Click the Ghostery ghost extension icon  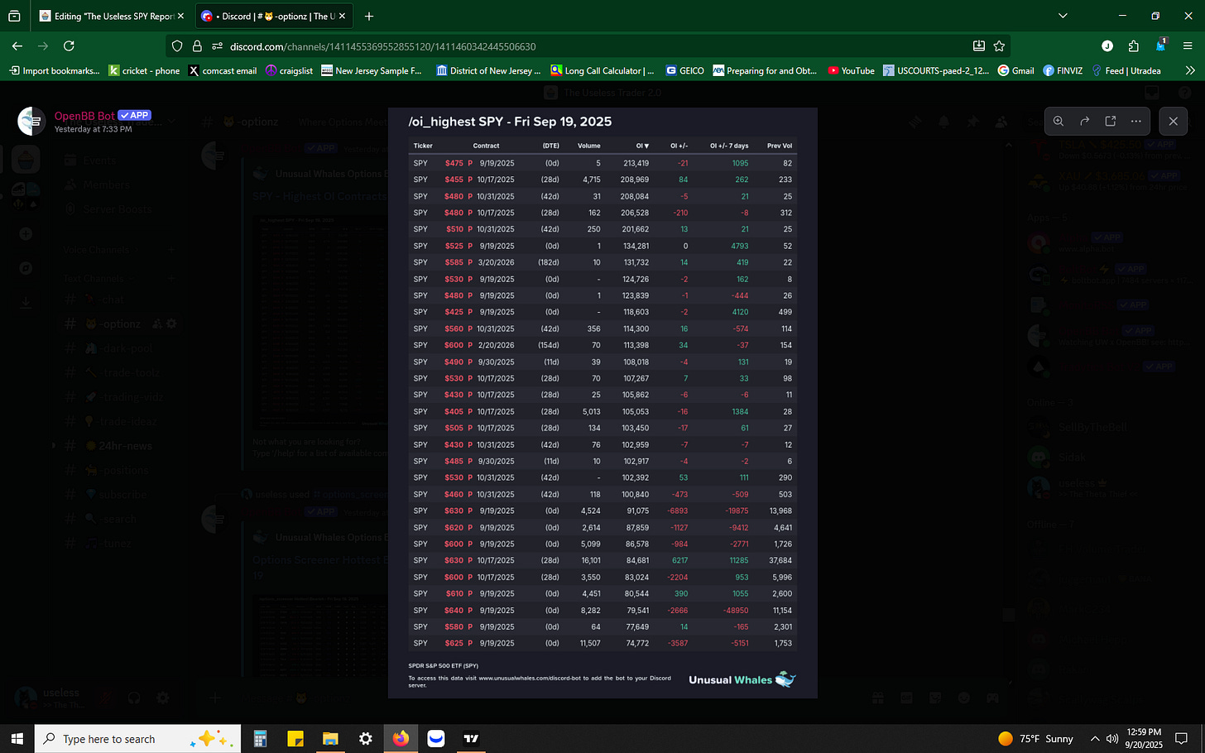[x=1160, y=46]
